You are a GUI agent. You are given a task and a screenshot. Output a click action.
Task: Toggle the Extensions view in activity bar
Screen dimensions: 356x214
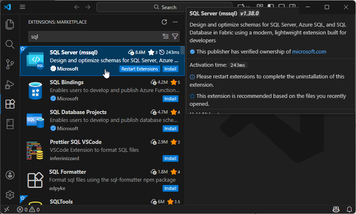10,104
